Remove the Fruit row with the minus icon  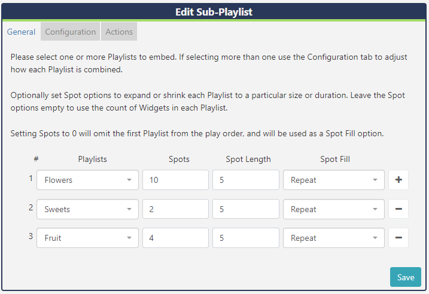point(398,238)
